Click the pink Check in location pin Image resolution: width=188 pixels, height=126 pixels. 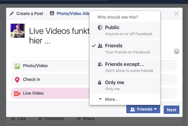(17, 80)
